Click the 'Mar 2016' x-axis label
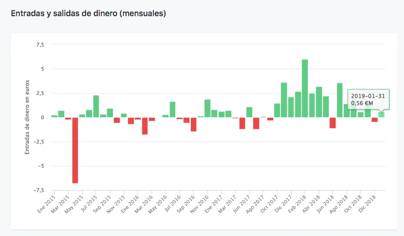404x236 pixels. pos(145,200)
